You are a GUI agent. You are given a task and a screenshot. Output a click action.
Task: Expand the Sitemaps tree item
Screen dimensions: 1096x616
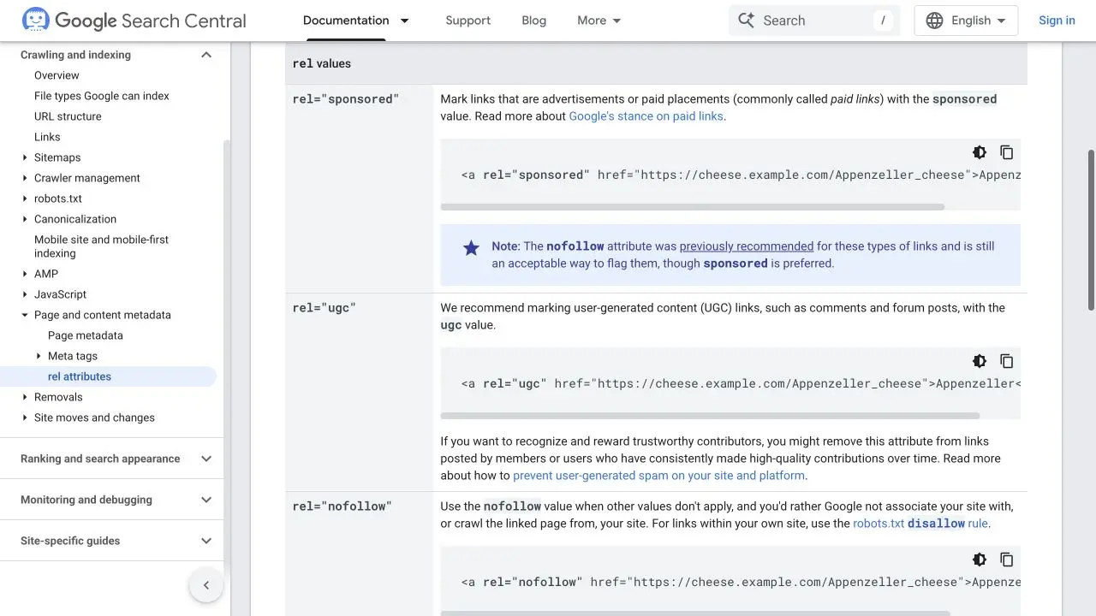coord(25,157)
